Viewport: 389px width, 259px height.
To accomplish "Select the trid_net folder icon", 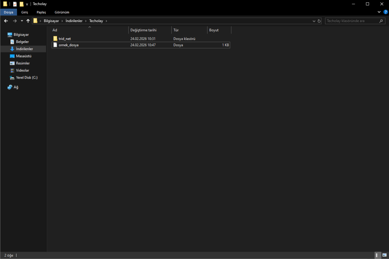I will (55, 39).
